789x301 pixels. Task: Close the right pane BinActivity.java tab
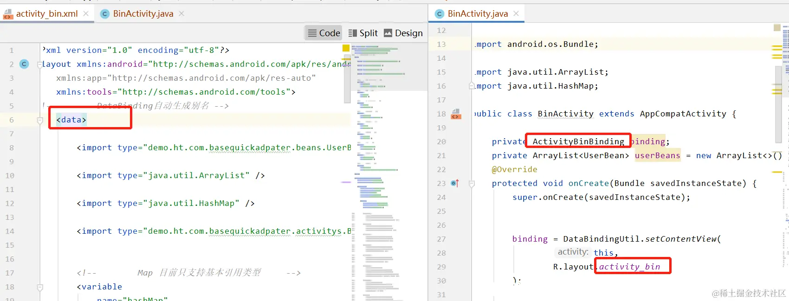pyautogui.click(x=516, y=14)
